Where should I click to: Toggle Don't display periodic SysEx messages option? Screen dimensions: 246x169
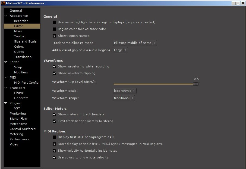(54, 144)
